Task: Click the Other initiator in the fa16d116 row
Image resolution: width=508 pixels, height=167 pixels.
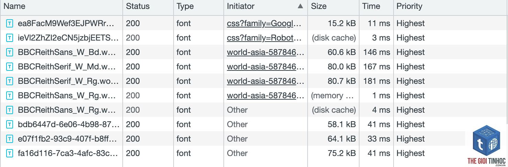Action: click(x=237, y=154)
